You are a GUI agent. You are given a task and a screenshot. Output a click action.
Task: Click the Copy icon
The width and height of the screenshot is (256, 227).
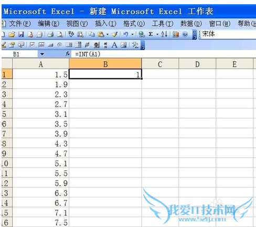(91, 35)
